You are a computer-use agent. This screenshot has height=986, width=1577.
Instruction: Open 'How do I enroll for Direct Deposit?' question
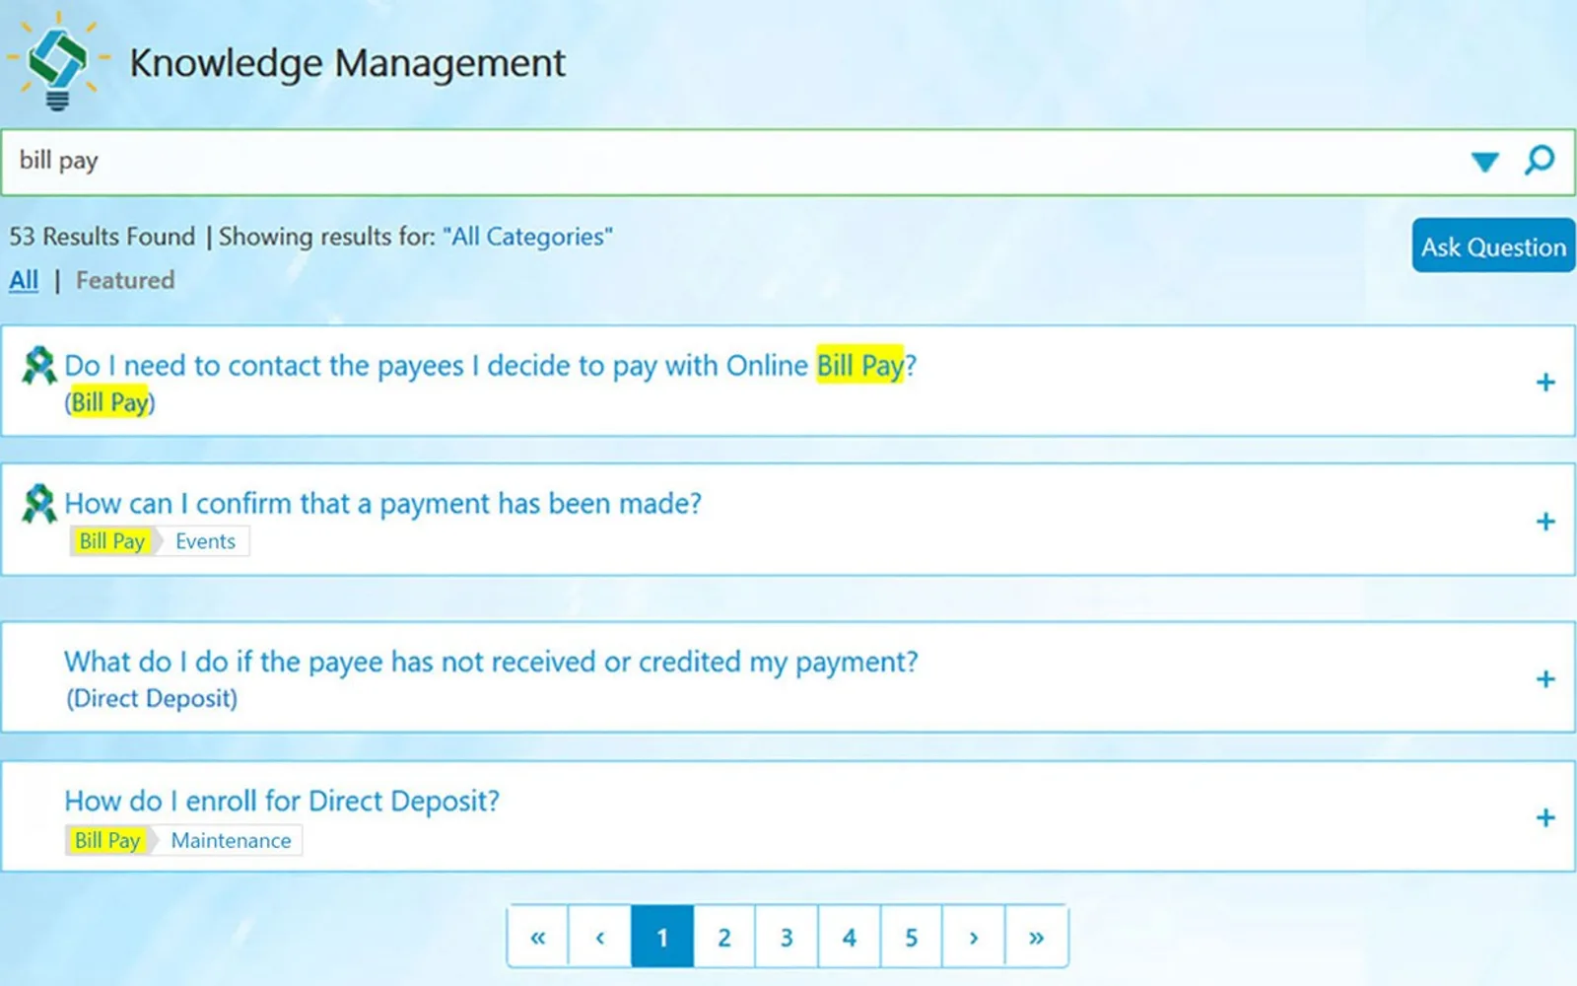(282, 801)
